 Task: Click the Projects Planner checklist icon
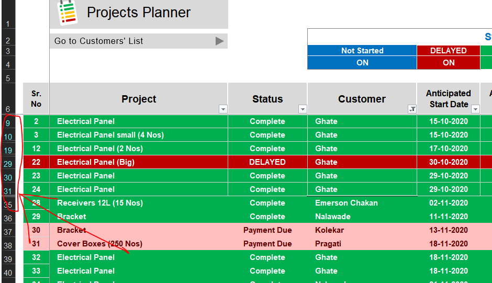67,13
